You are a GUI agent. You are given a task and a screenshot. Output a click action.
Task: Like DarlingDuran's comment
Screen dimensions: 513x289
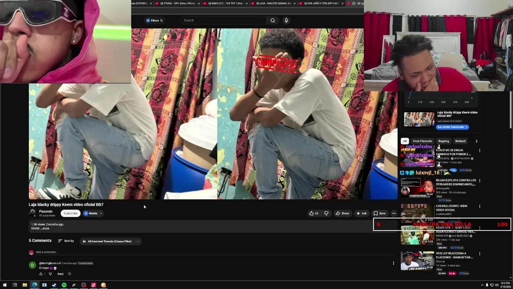coord(40,274)
